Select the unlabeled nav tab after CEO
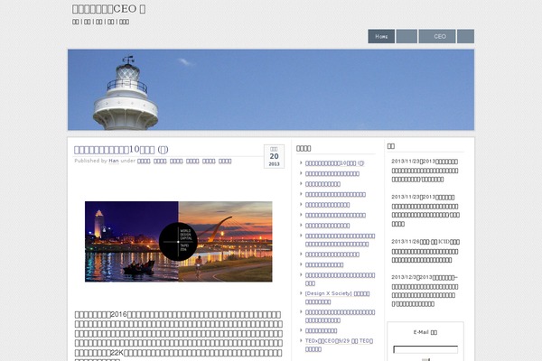This screenshot has height=361, width=542. point(465,36)
